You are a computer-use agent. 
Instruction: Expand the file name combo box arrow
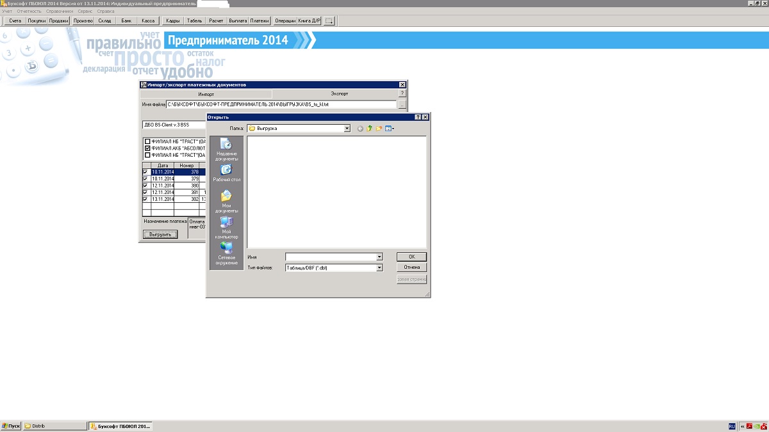pos(379,257)
